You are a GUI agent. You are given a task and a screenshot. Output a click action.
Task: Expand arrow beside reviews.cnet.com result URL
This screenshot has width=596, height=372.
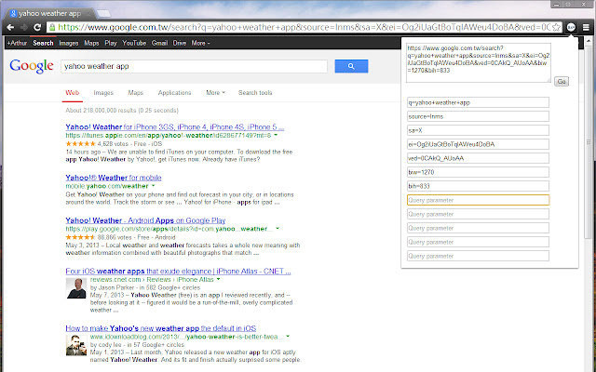(x=219, y=279)
